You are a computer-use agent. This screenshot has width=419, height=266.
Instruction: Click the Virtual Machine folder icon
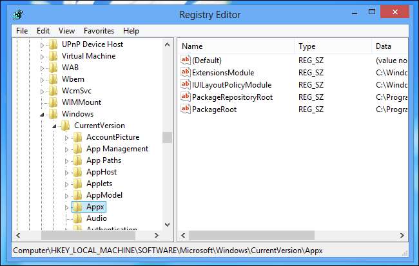(54, 56)
